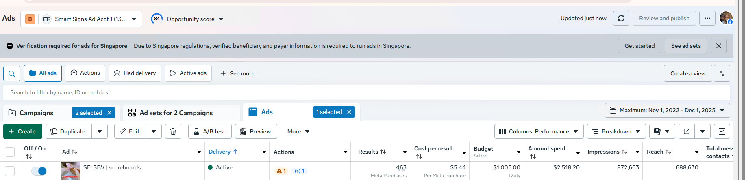
Task: Check the SF: SBV scoreboards row checkbox
Action: pos(10,171)
